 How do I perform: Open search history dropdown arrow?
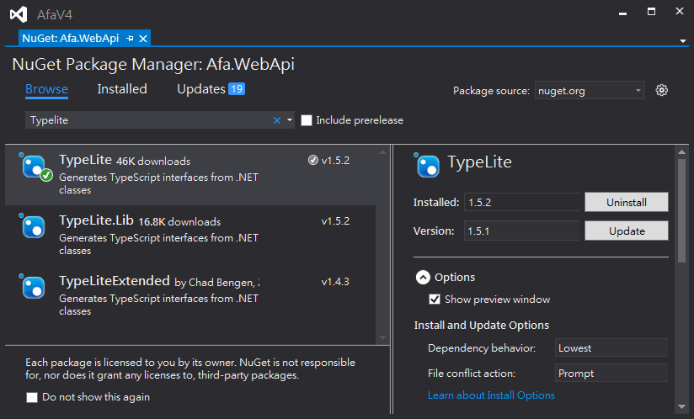pos(290,120)
